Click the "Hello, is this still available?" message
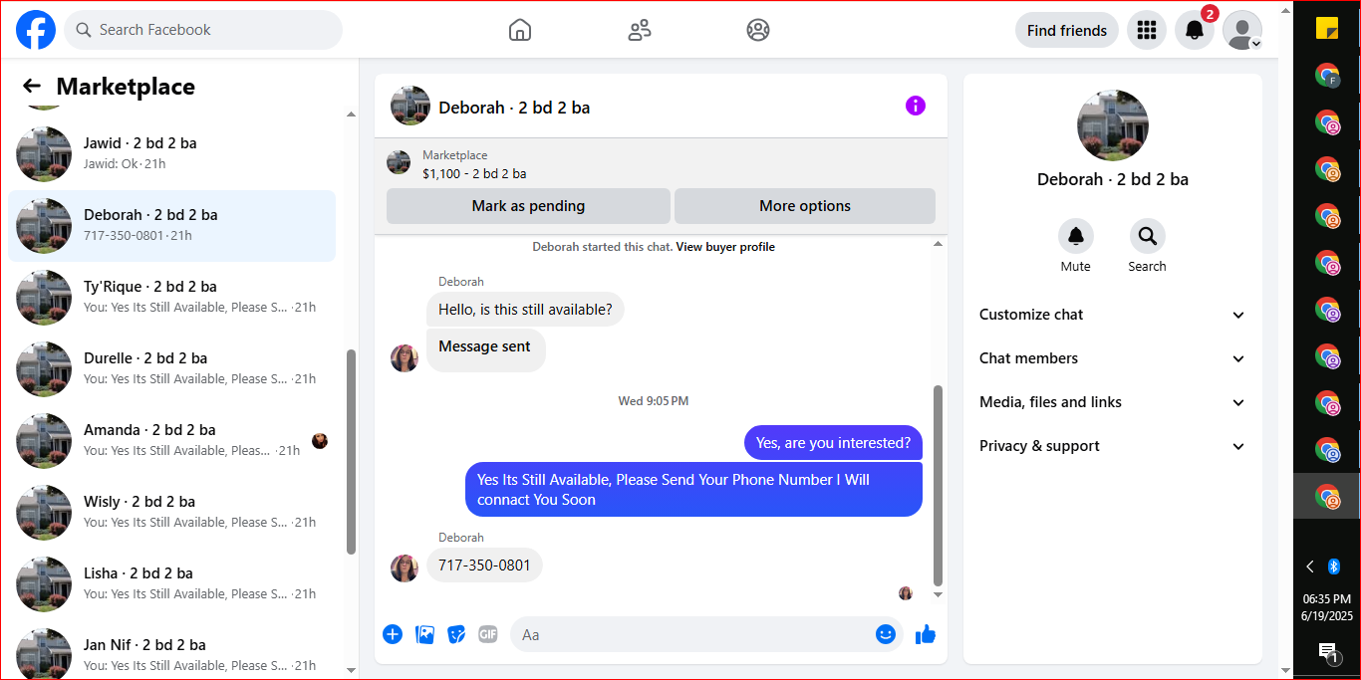 (525, 310)
